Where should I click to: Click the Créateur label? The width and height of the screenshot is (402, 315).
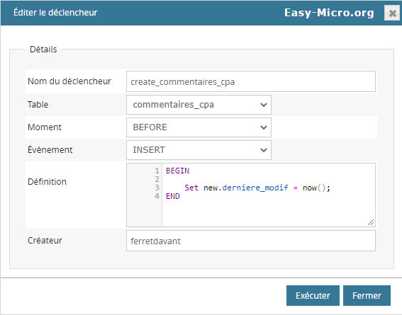[45, 240]
